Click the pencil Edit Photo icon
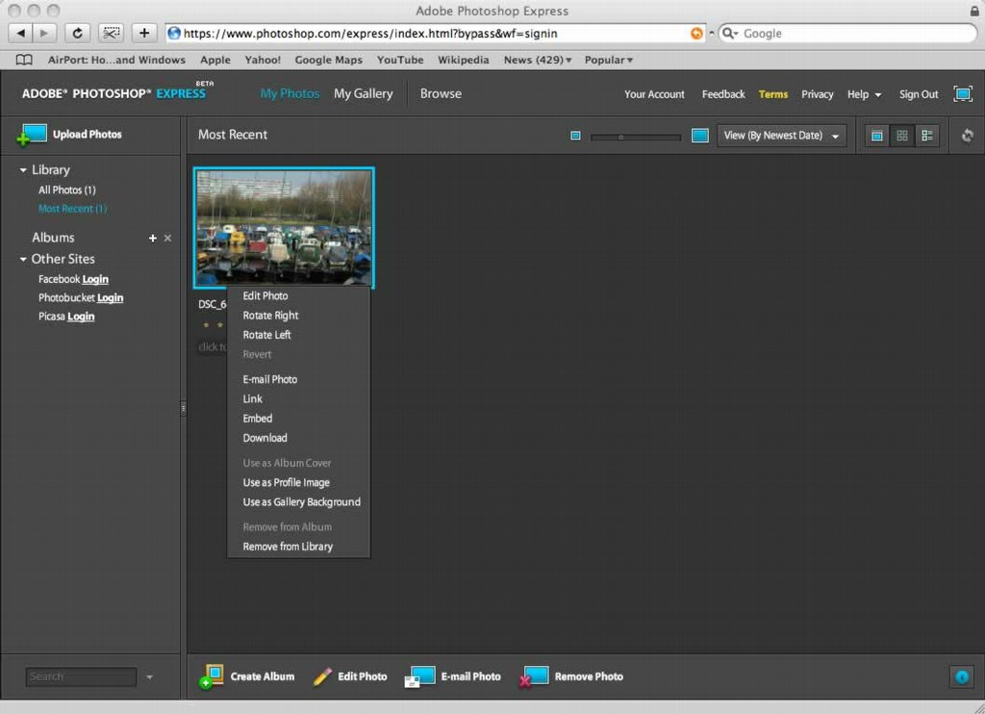Viewport: 985px width, 714px height. tap(322, 676)
